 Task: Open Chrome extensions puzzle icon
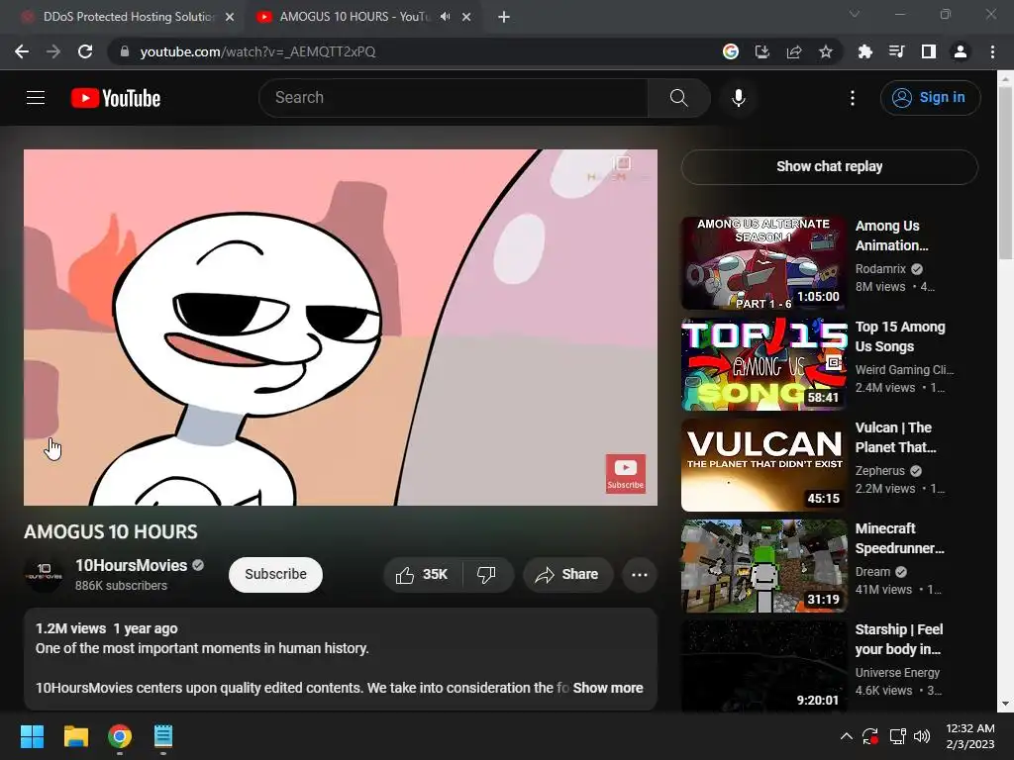(x=865, y=51)
